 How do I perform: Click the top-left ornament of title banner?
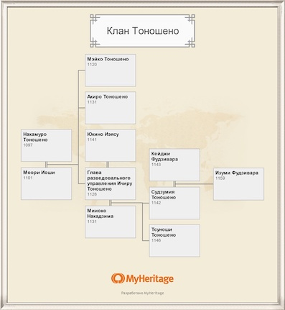pos(95,19)
